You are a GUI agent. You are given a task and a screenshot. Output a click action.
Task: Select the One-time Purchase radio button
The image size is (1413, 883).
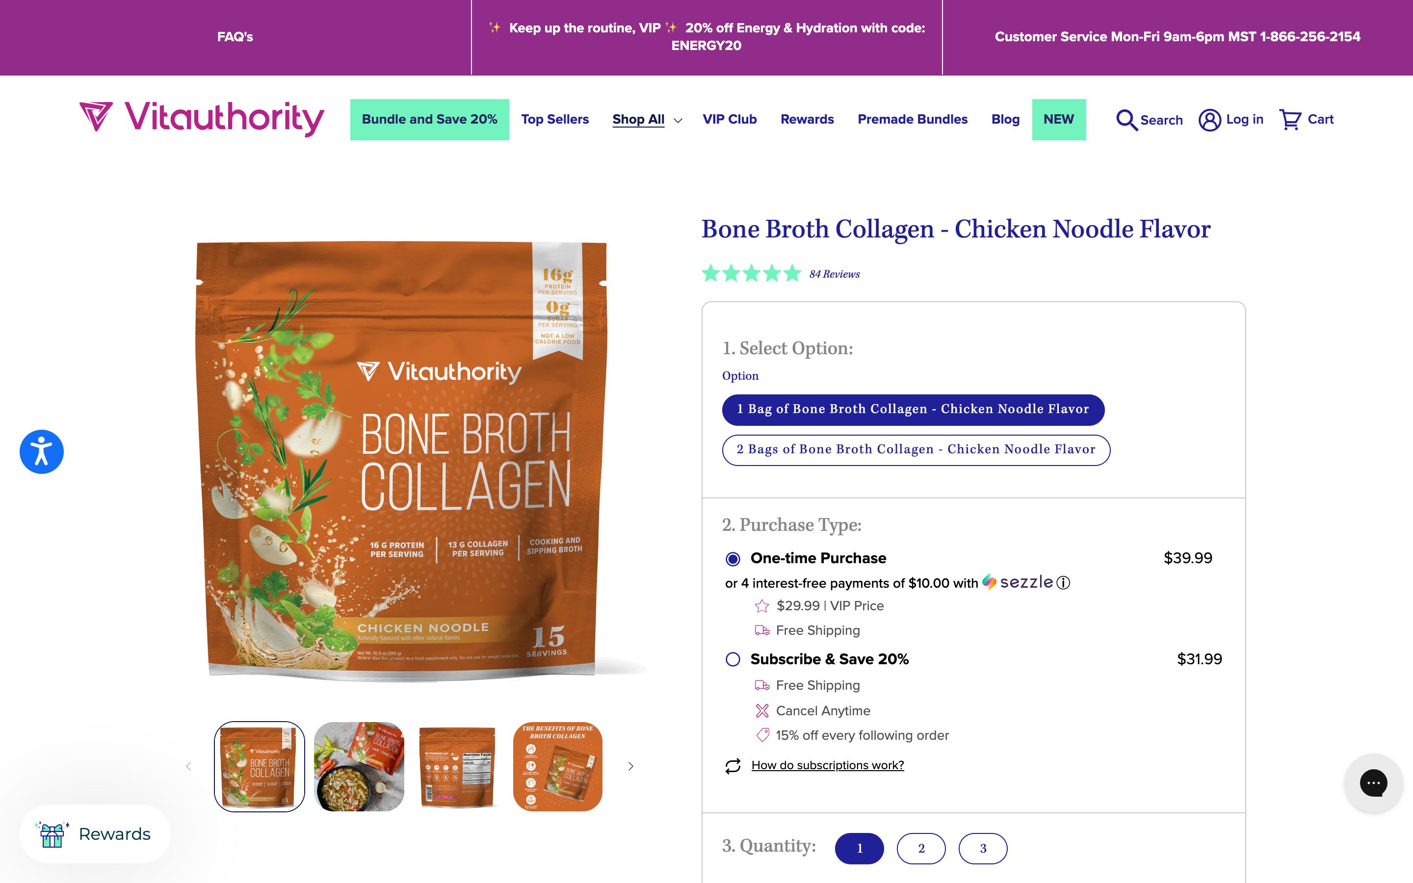733,559
